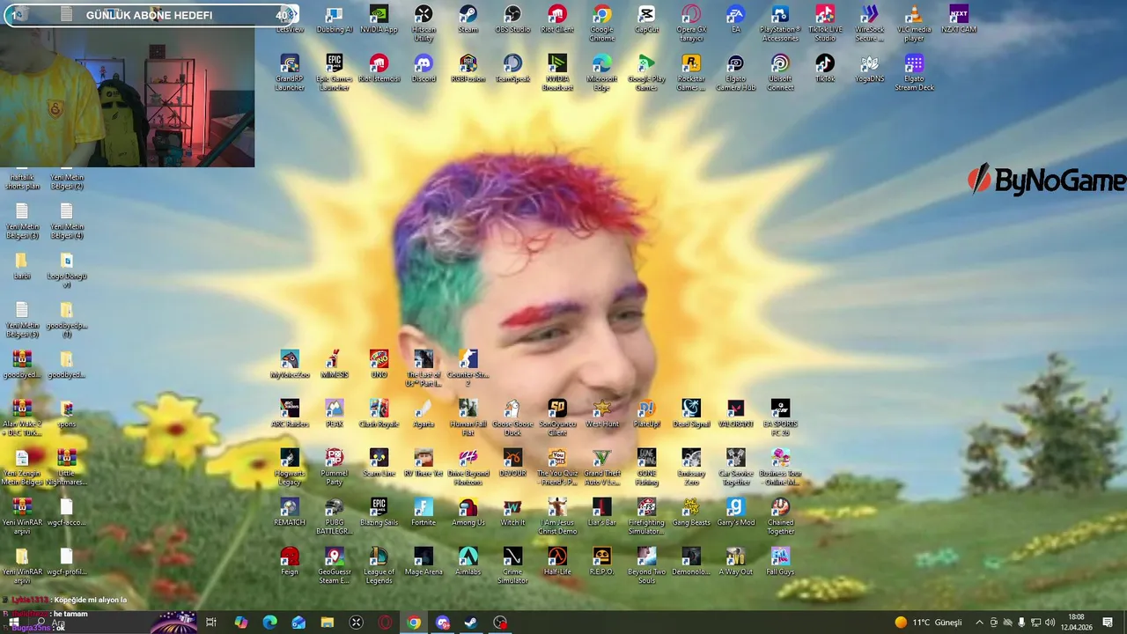Select the Epic Games Launcher icon
The width and height of the screenshot is (1127, 634).
pos(335,73)
